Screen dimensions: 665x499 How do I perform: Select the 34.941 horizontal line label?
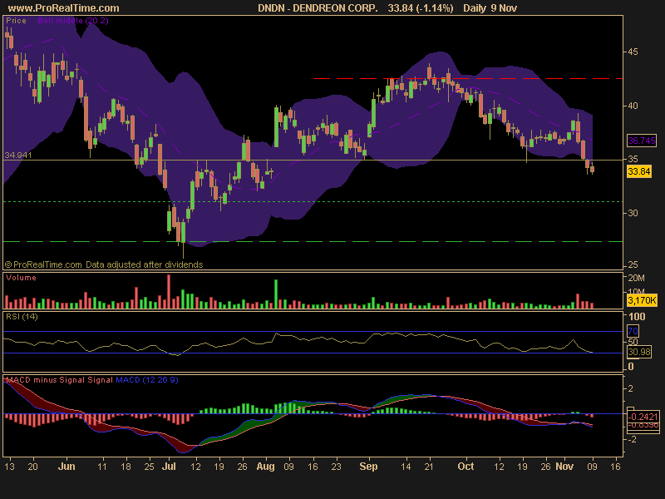pyautogui.click(x=18, y=155)
